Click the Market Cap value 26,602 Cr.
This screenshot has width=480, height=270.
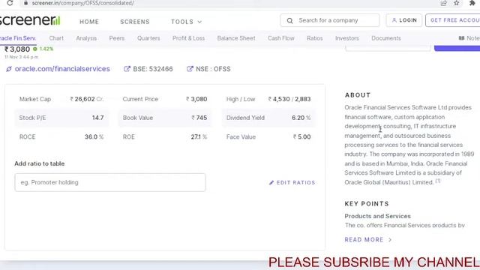point(87,99)
